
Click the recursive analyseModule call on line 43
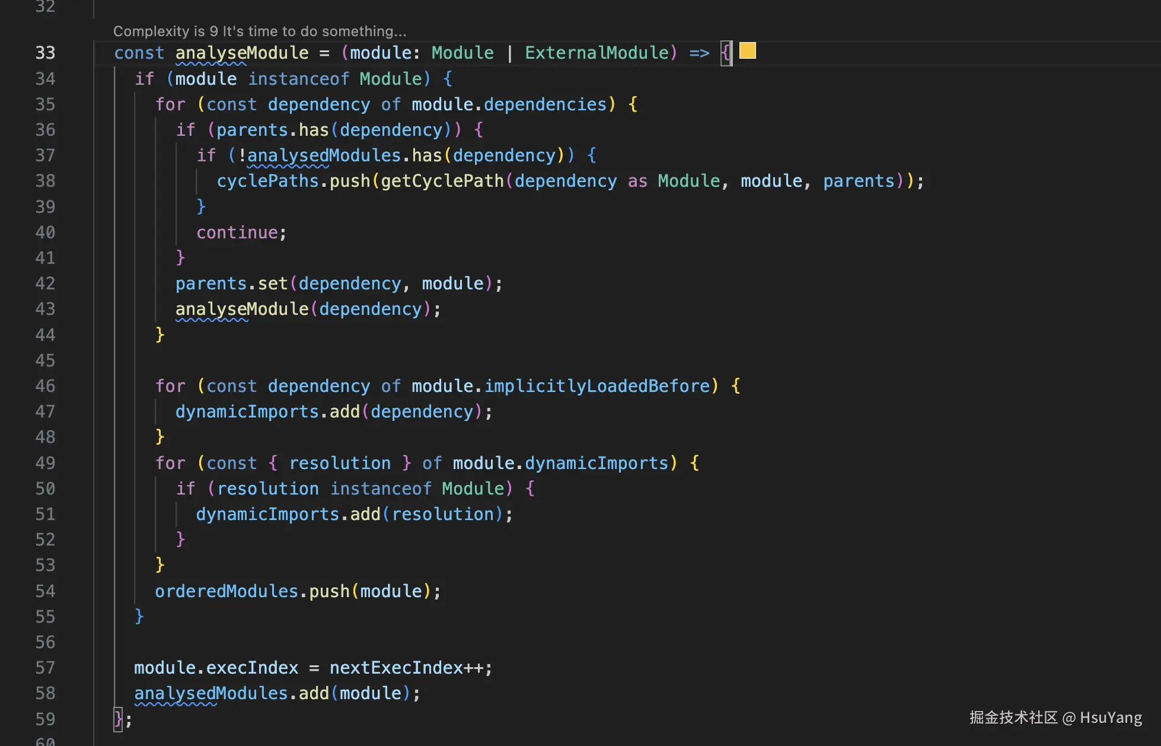point(242,309)
